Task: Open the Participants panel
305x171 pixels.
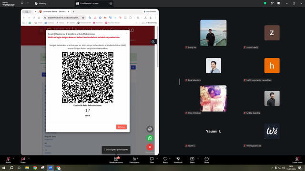Action: tap(134, 160)
